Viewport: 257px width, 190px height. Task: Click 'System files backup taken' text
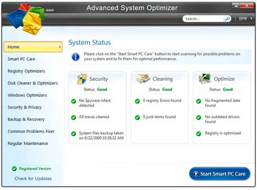(x=101, y=135)
